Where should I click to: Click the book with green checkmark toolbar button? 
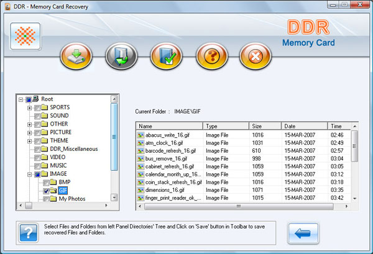166,57
